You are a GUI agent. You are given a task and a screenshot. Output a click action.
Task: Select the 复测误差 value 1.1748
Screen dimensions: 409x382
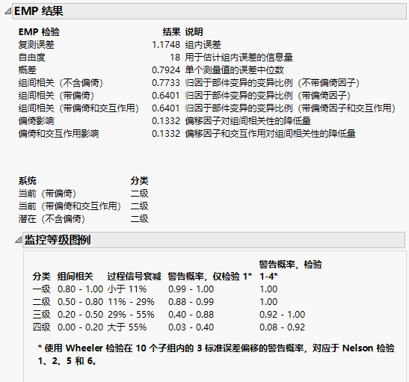pos(166,45)
